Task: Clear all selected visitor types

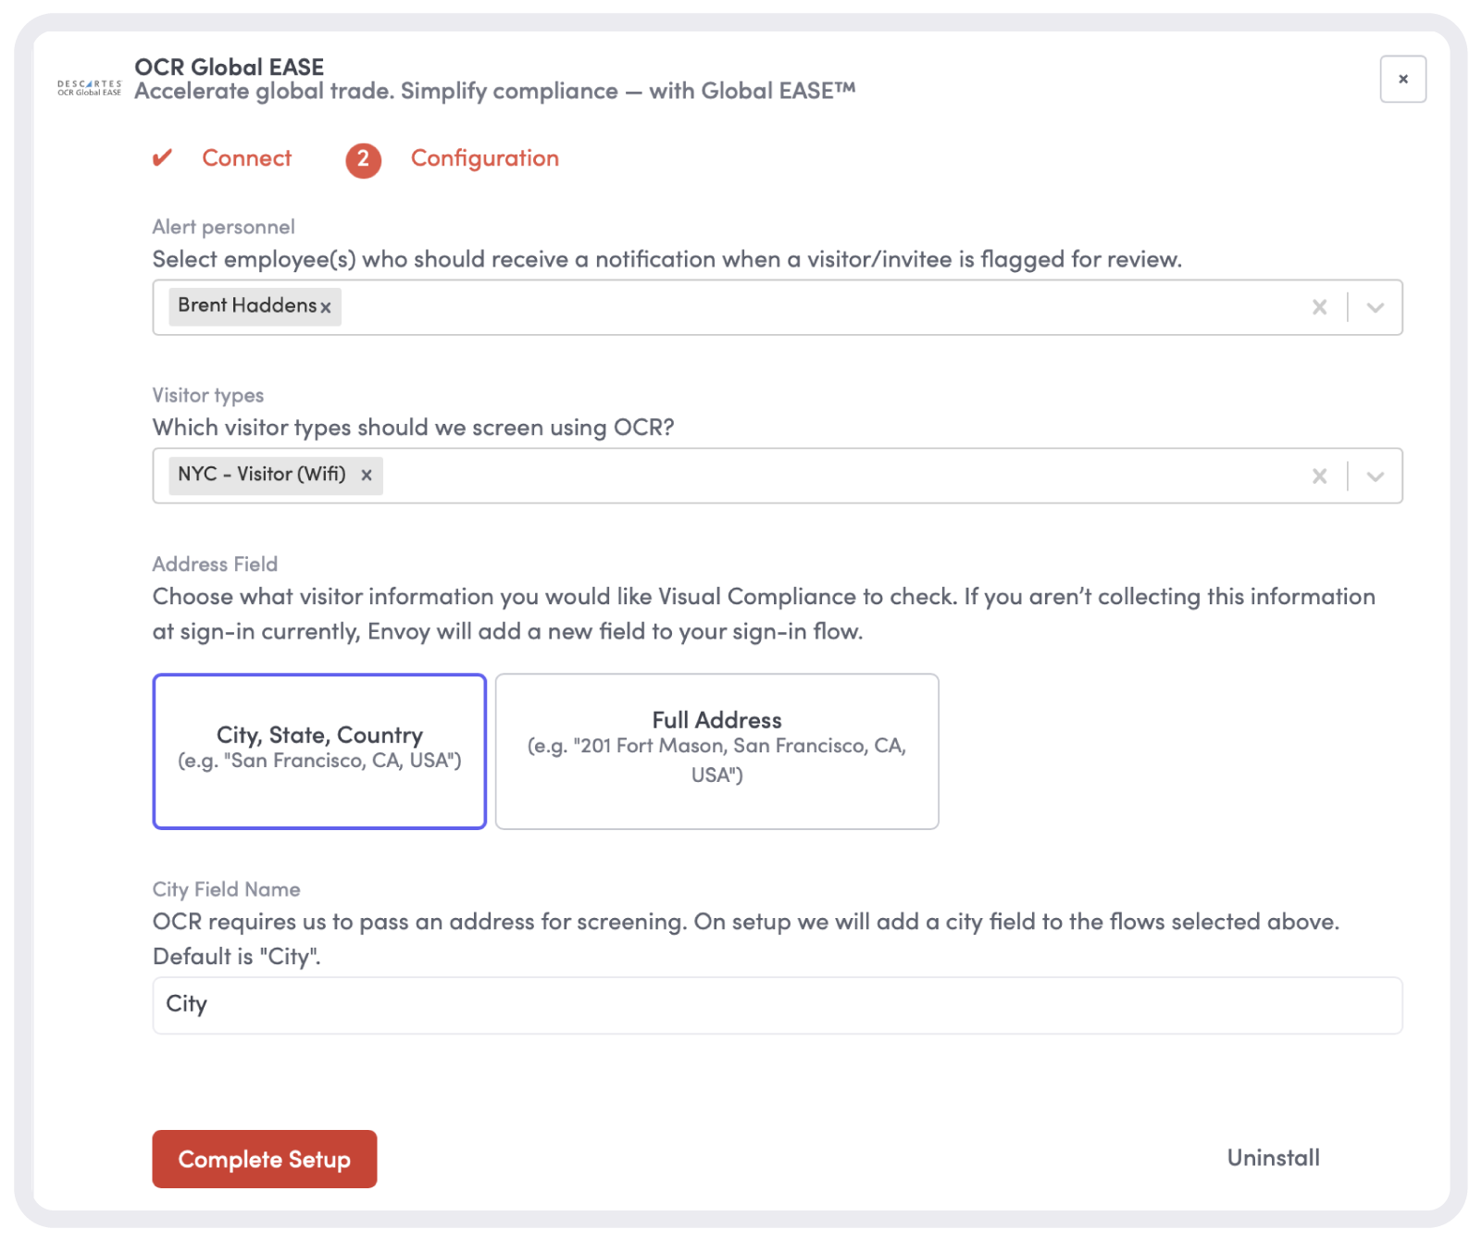Action: click(x=1319, y=476)
